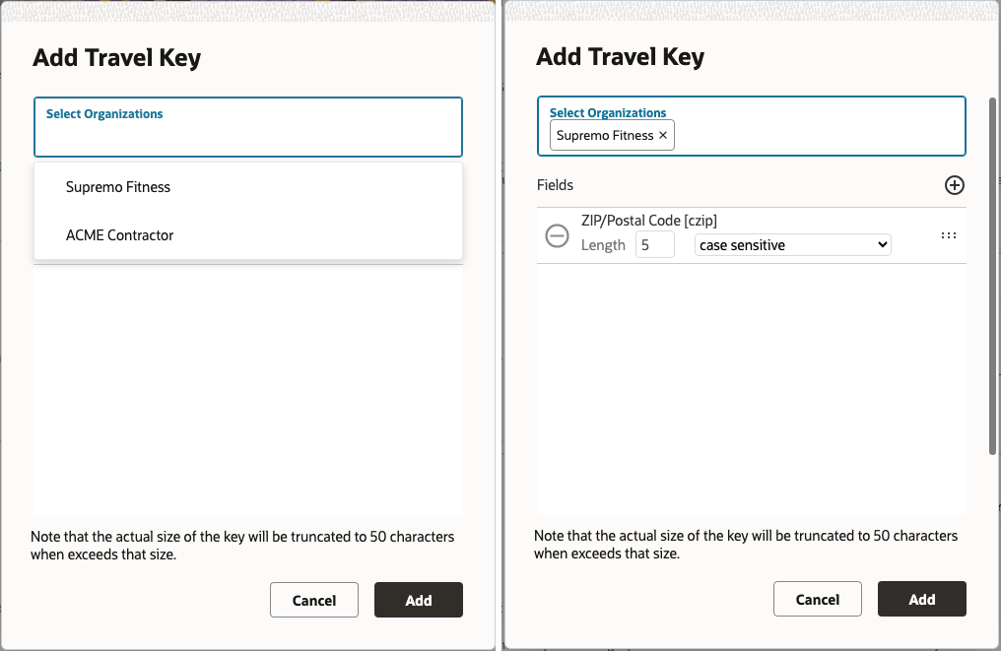
Task: Click the drag handle on ZIP/Postal Code row
Action: (949, 235)
